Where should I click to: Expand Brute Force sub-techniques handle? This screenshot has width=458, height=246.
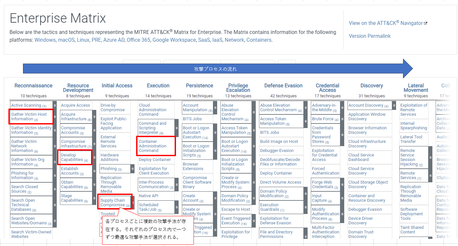[342, 119]
